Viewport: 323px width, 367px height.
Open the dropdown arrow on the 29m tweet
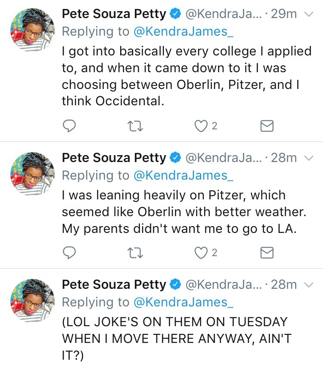(x=308, y=14)
